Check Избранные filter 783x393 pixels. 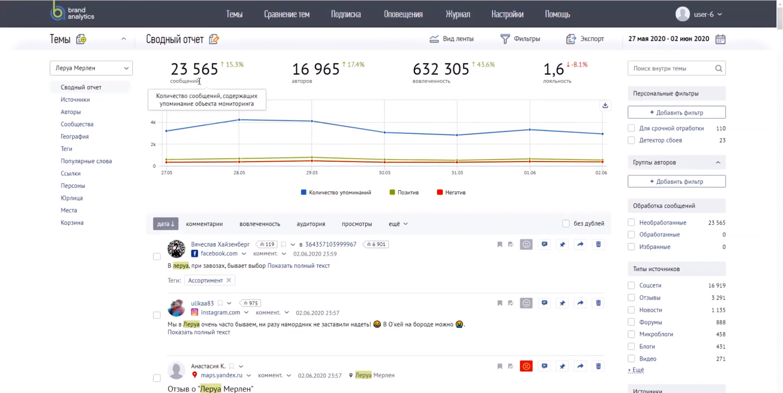(x=631, y=247)
